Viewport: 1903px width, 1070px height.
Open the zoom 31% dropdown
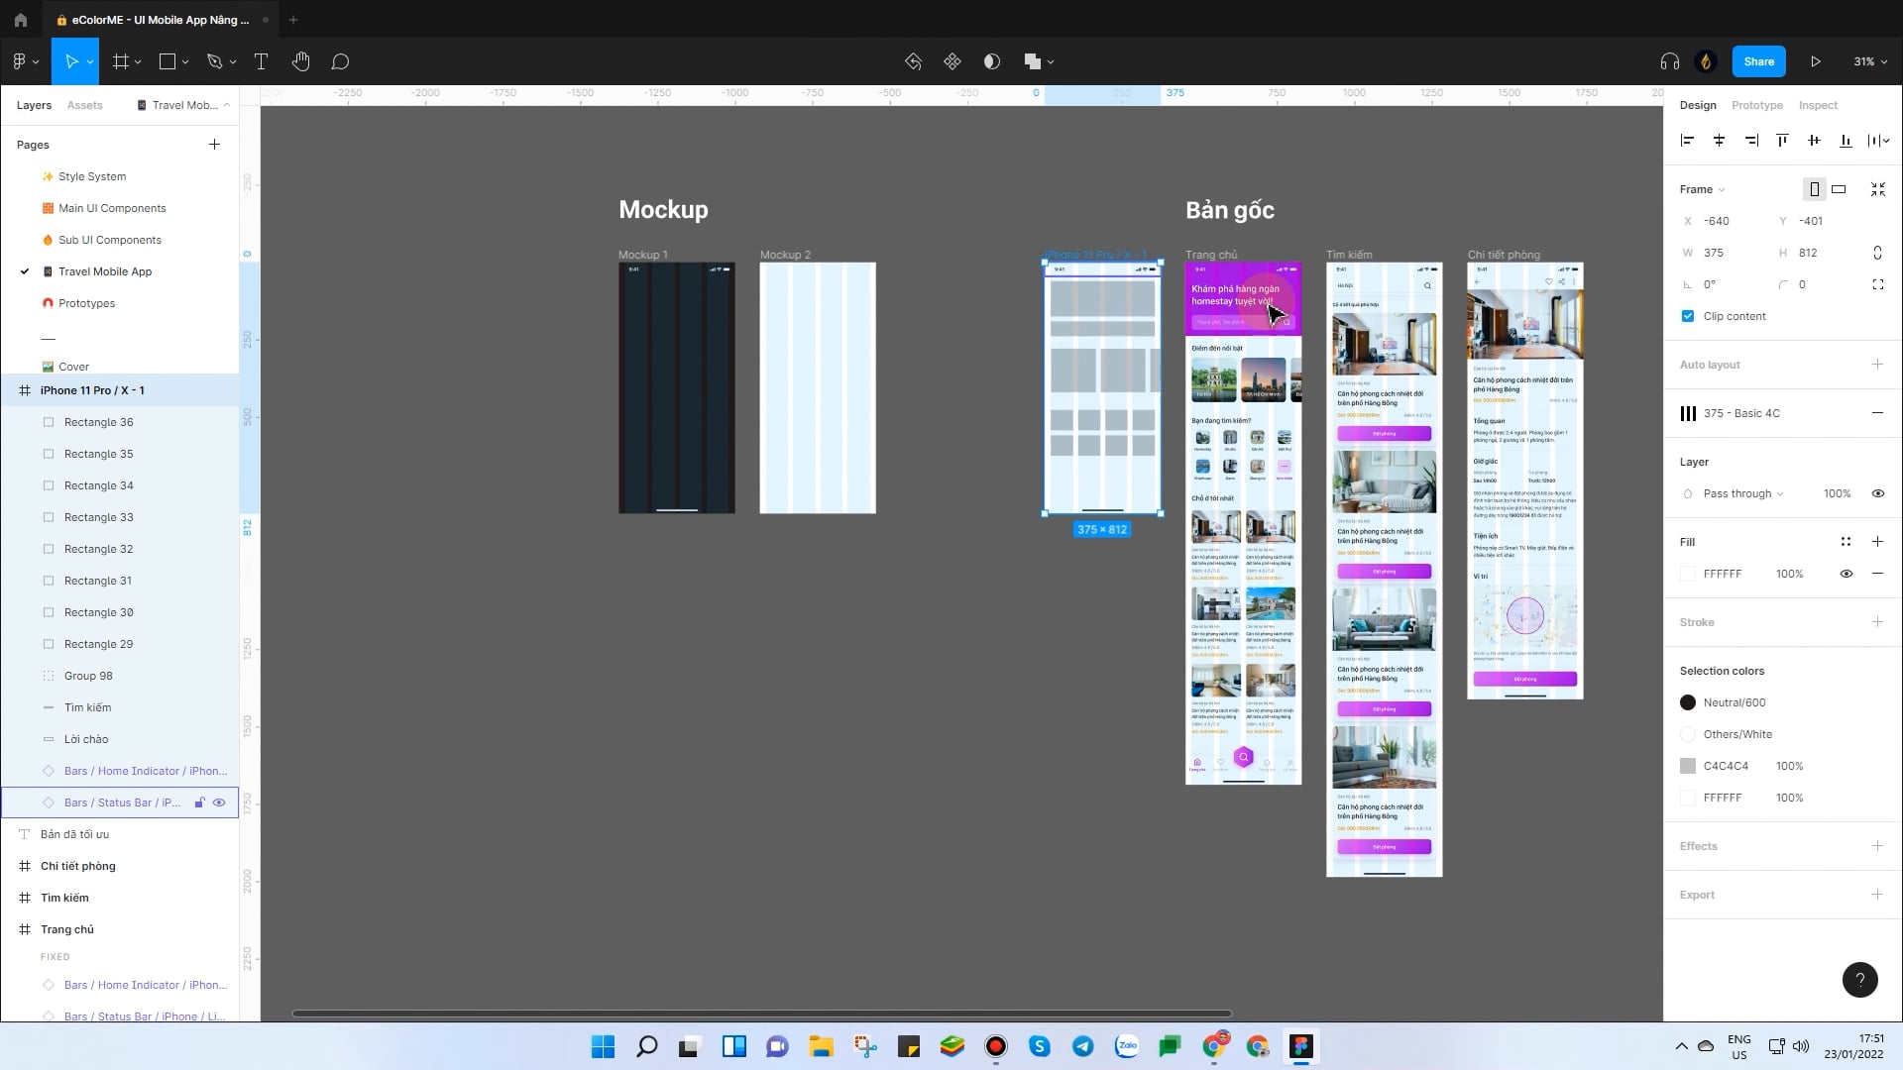(1869, 61)
